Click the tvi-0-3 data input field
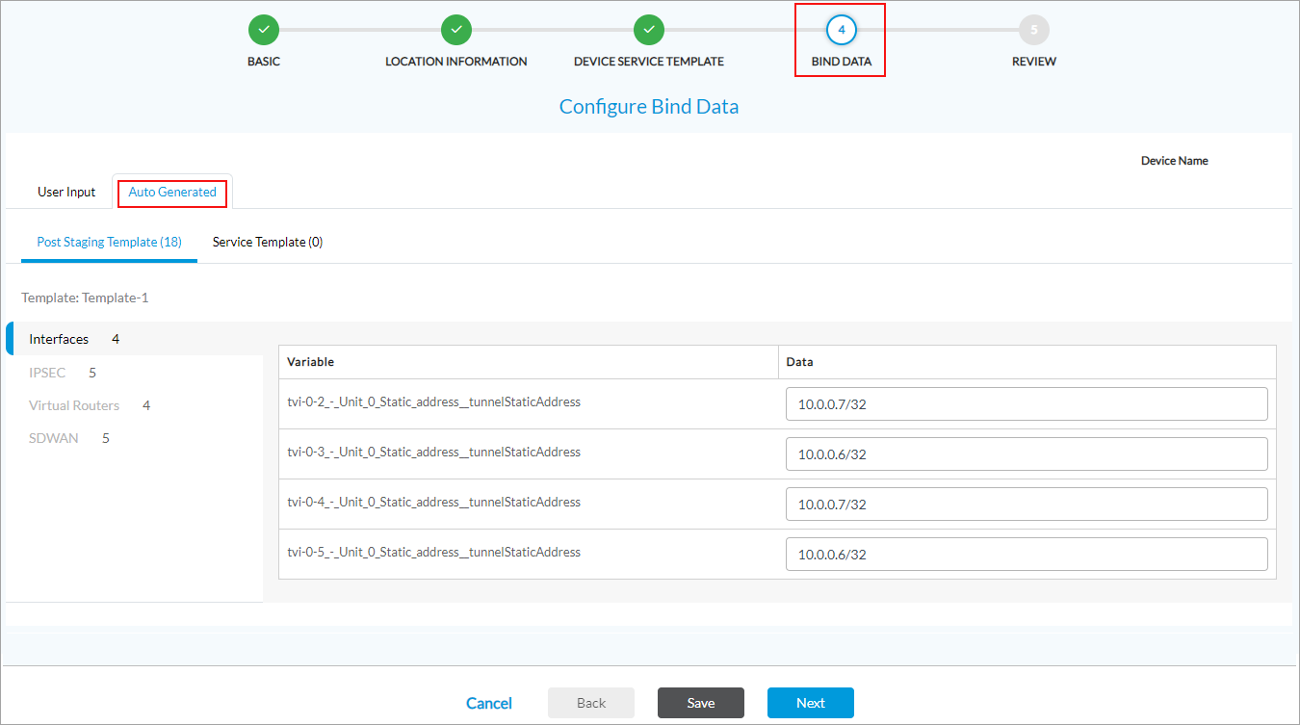The height and width of the screenshot is (725, 1300). 1027,454
